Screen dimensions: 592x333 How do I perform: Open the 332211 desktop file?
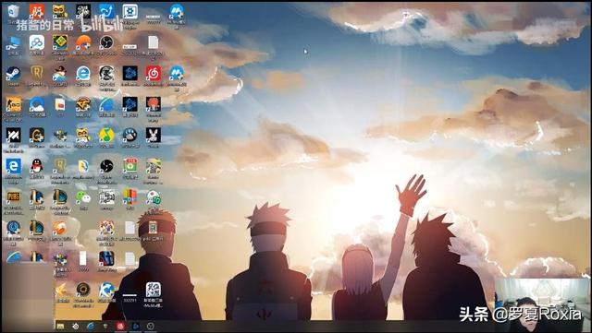pos(129,294)
